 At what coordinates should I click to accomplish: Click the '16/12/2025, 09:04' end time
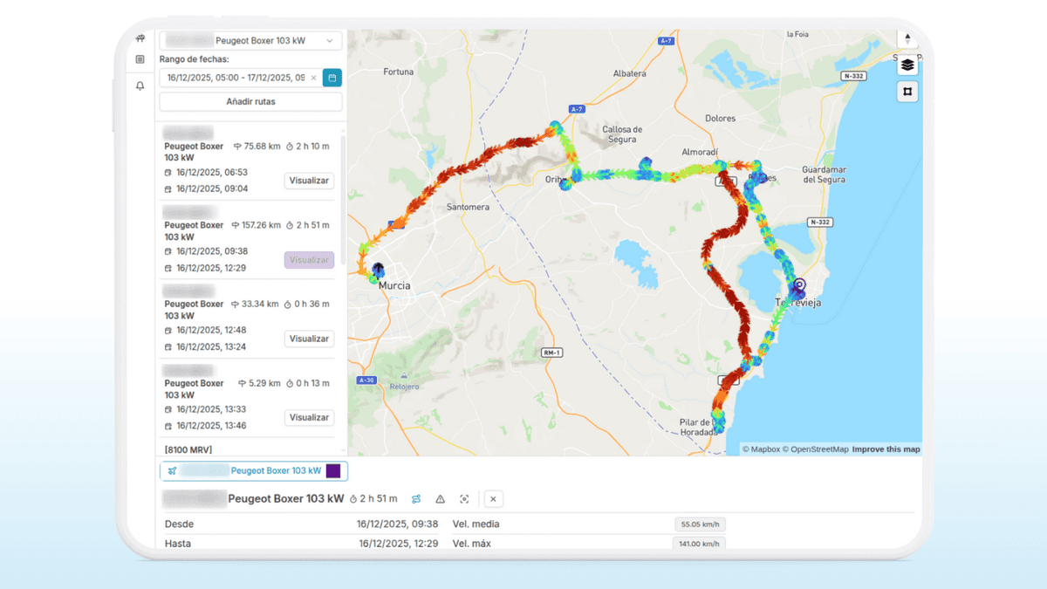point(212,189)
